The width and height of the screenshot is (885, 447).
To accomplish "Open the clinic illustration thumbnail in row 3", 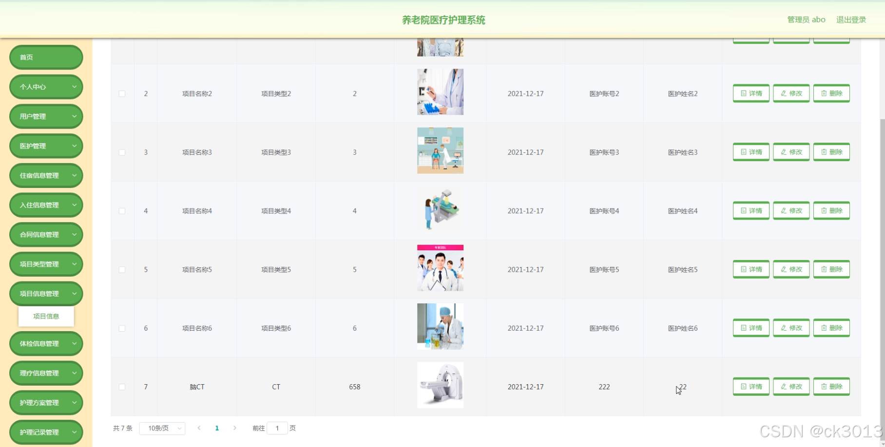I will 440,150.
